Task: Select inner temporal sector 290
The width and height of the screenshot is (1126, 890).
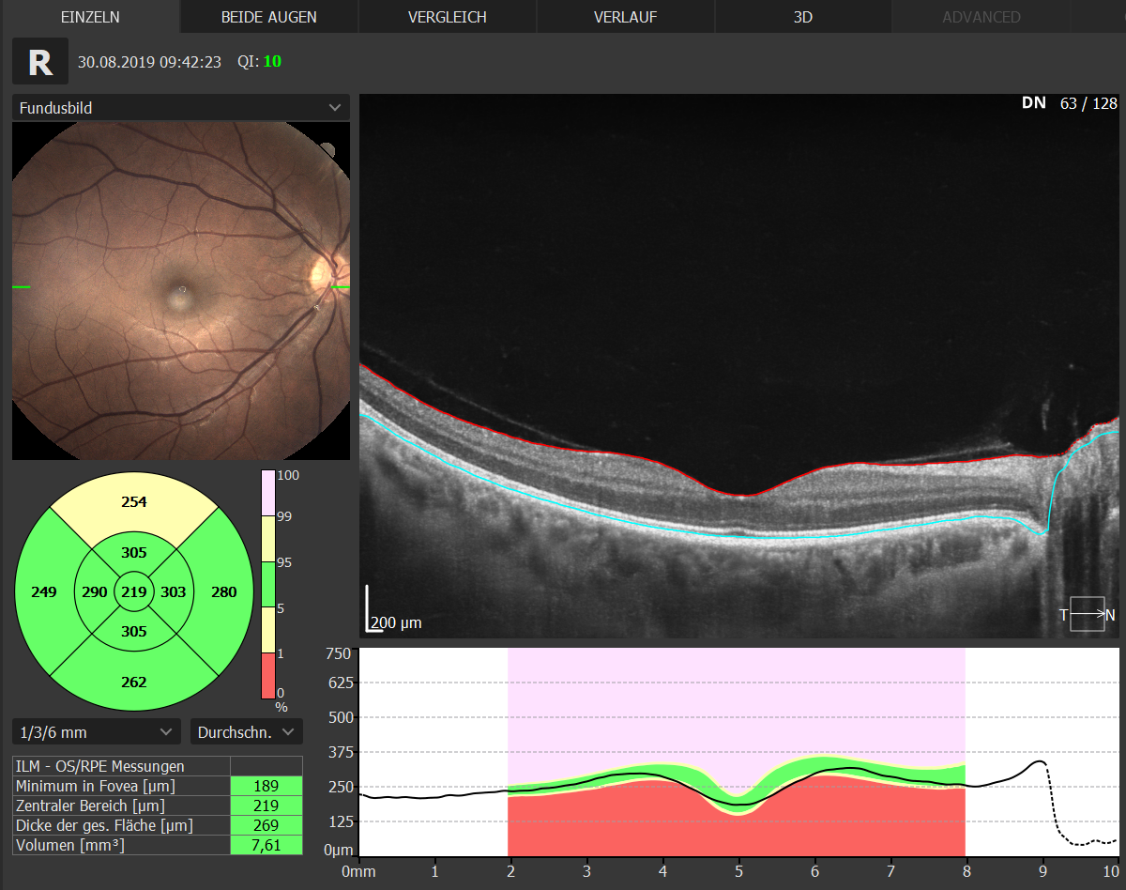Action: (x=94, y=592)
